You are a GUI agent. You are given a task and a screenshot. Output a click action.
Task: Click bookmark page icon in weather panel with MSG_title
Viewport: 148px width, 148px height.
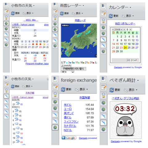[6, 5]
